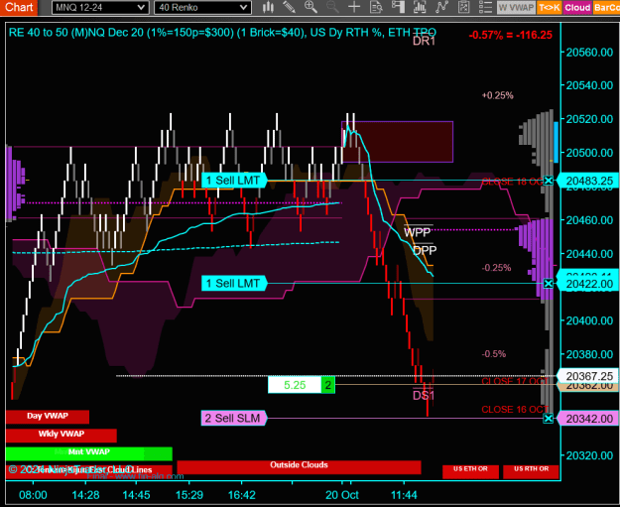This screenshot has width=620, height=507.
Task: Click the zoom out magnifier icon
Action: point(332,7)
